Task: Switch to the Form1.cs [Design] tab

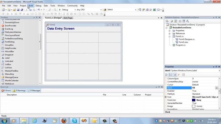Action: (54, 18)
